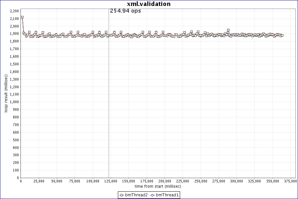Click the bmThread2 square legend marker
This screenshot has height=199, width=298.
click(x=122, y=195)
